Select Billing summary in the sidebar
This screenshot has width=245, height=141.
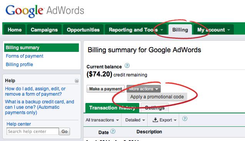pyautogui.click(x=42, y=48)
